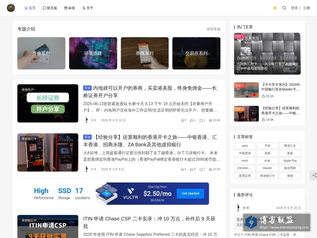
Task: Click the 登录 link
Action: click(x=294, y=8)
